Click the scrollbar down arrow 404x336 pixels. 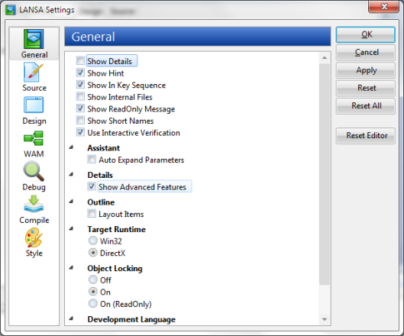tap(325, 319)
